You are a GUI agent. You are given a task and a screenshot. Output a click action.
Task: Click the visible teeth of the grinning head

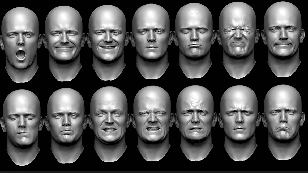108,48
